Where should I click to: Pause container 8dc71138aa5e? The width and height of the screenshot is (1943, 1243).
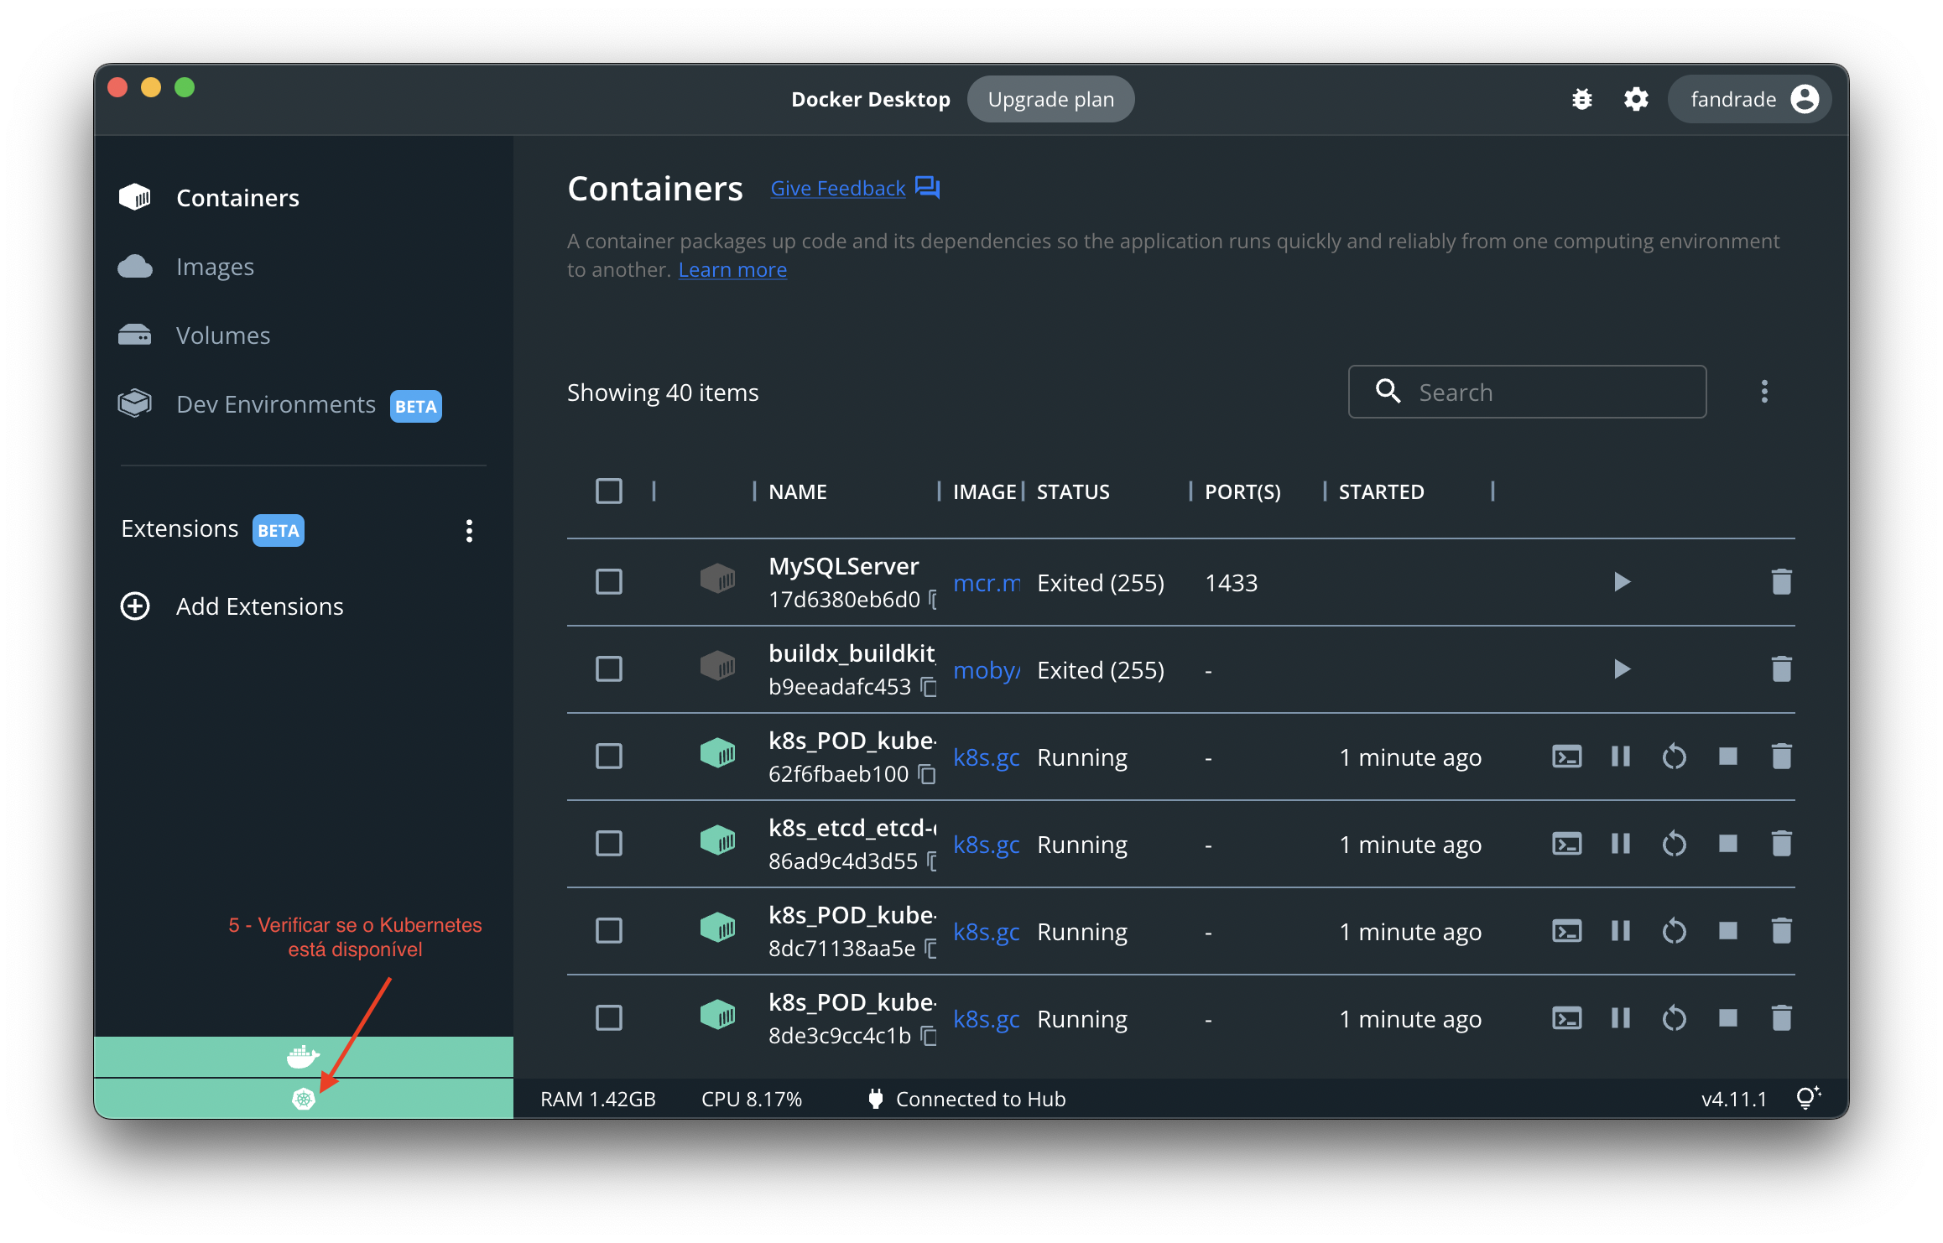1620,931
